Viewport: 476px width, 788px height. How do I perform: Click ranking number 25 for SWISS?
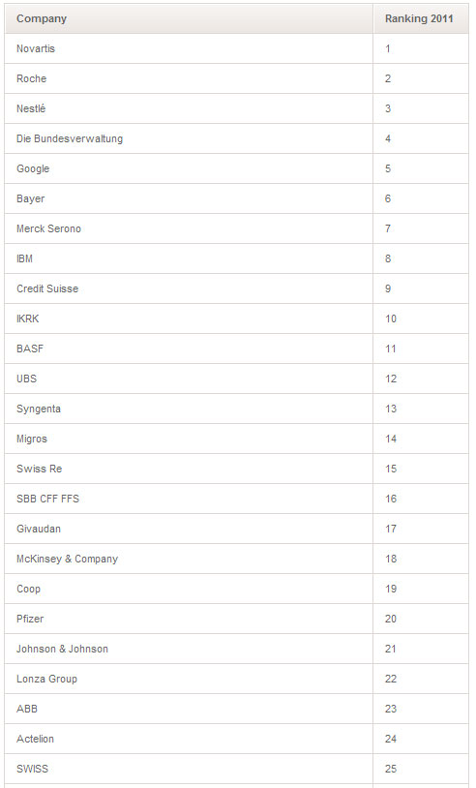(391, 769)
